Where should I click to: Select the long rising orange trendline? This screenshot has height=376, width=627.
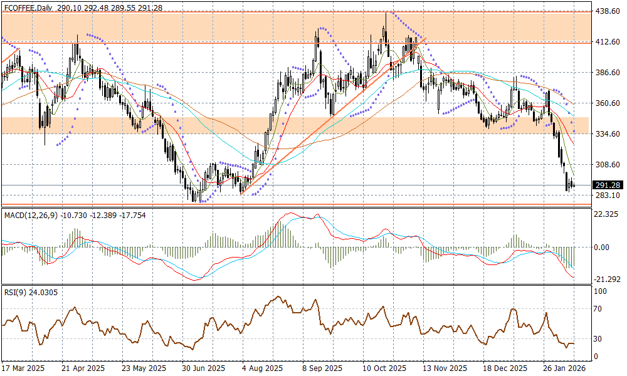[x=332, y=116]
